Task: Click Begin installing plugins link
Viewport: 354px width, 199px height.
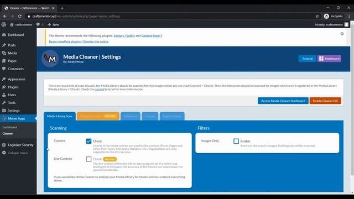Action: click(65, 42)
